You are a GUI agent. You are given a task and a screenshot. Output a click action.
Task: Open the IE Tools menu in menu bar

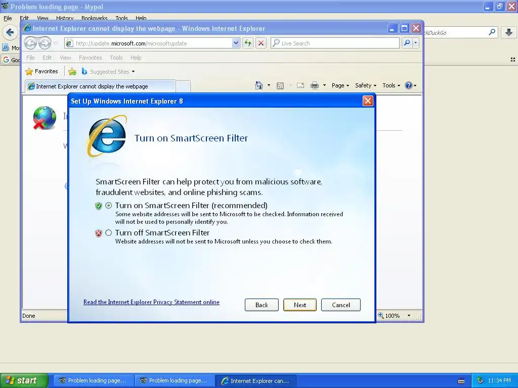click(x=116, y=58)
